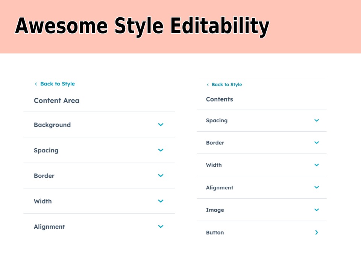The height and width of the screenshot is (271, 361).
Task: Open the Border options in the Contents panel
Action: [x=317, y=143]
